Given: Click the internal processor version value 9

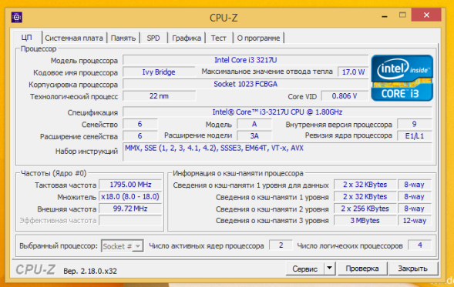Looking at the screenshot, I should pos(415,125).
